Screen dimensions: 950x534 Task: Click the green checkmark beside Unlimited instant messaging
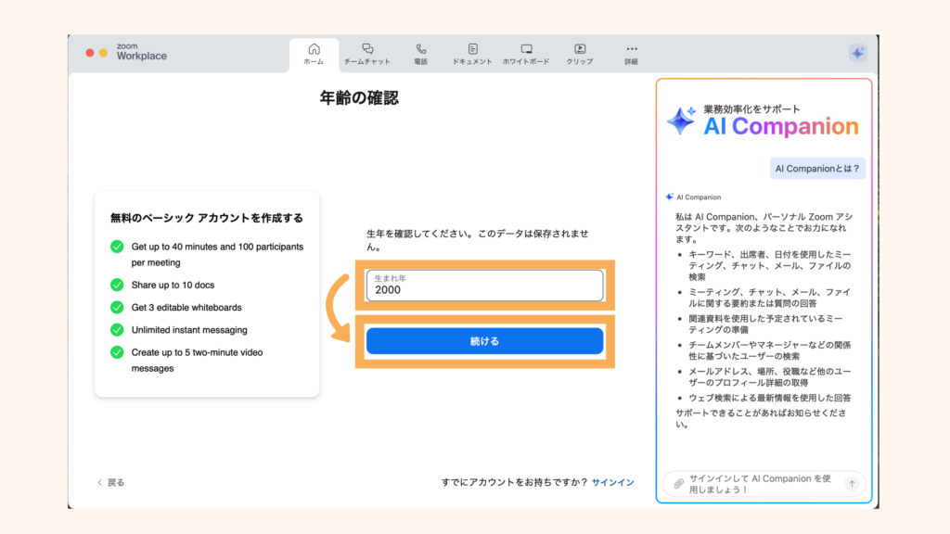click(x=117, y=329)
